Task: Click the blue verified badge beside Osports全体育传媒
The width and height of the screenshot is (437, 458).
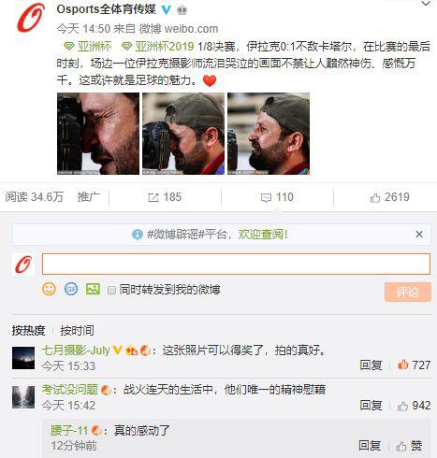Action: coord(167,10)
